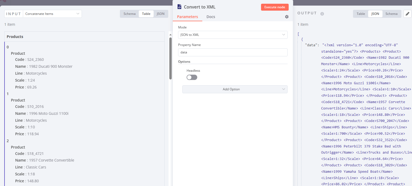Select JSON view for the input panel
The height and width of the screenshot is (186, 412).
pos(161,14)
